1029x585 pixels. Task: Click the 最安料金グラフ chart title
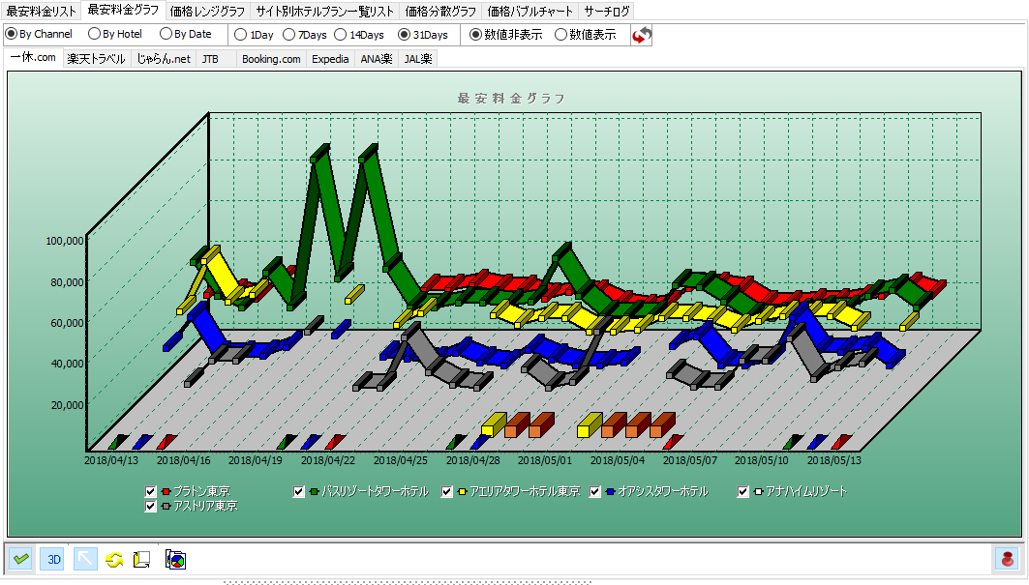pos(511,99)
